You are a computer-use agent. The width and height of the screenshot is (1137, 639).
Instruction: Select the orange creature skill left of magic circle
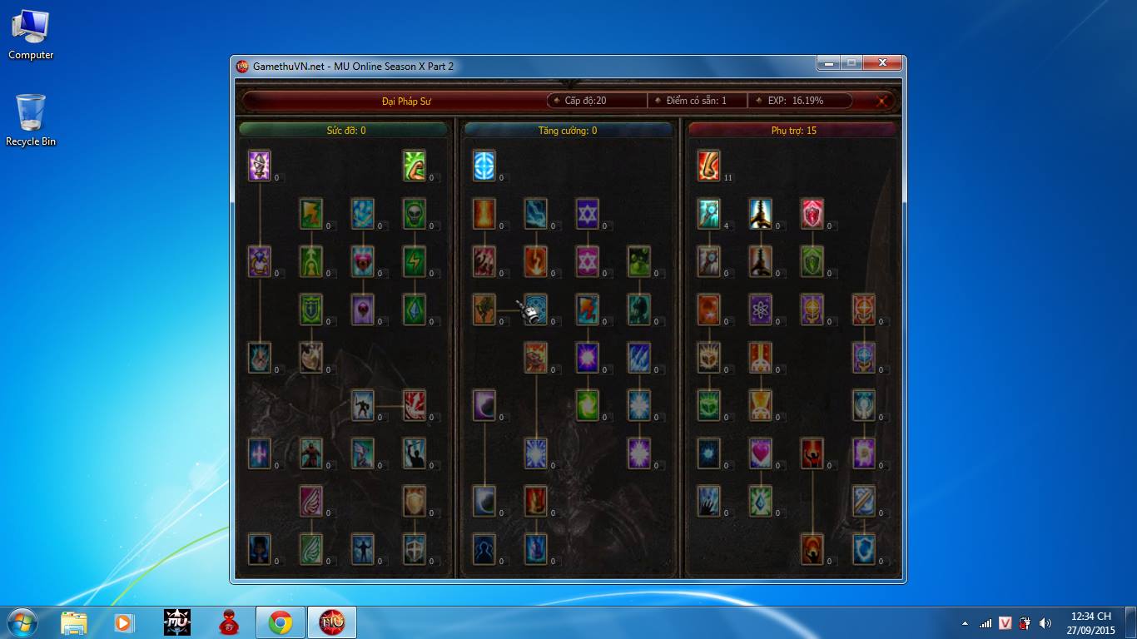point(484,310)
